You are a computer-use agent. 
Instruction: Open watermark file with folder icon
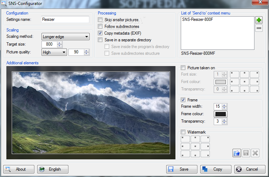237,153
